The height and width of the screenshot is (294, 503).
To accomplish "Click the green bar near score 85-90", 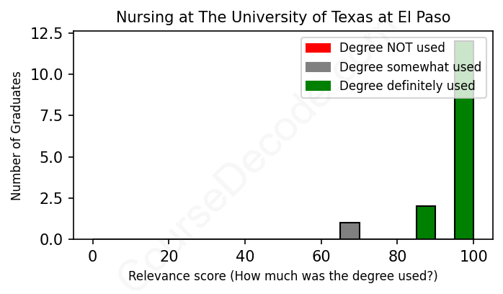I will click(x=426, y=223).
